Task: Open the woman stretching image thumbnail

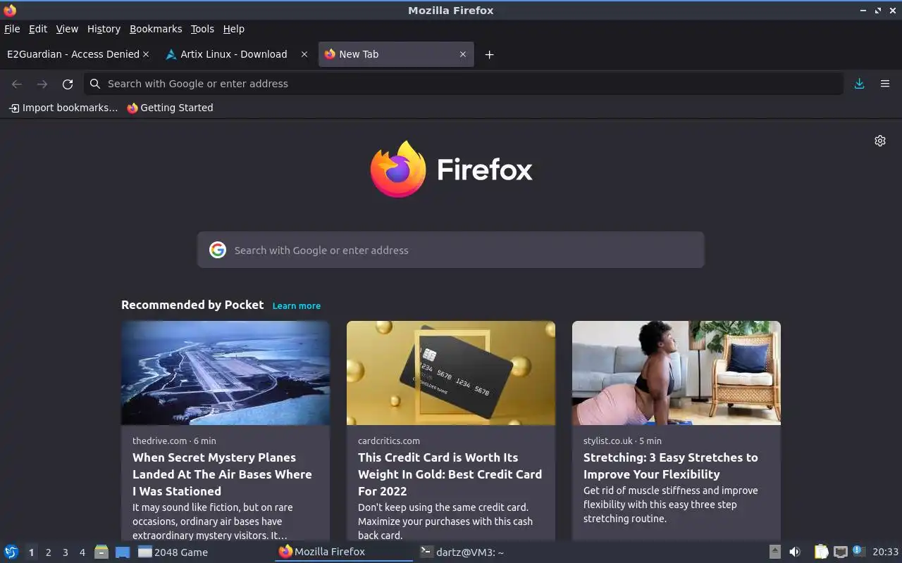Action: coord(676,373)
